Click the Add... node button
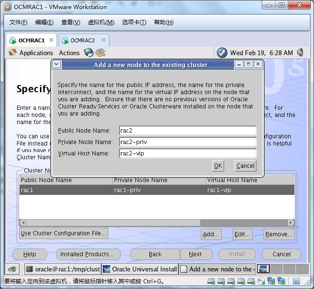The height and width of the screenshot is (289, 314). pyautogui.click(x=211, y=234)
